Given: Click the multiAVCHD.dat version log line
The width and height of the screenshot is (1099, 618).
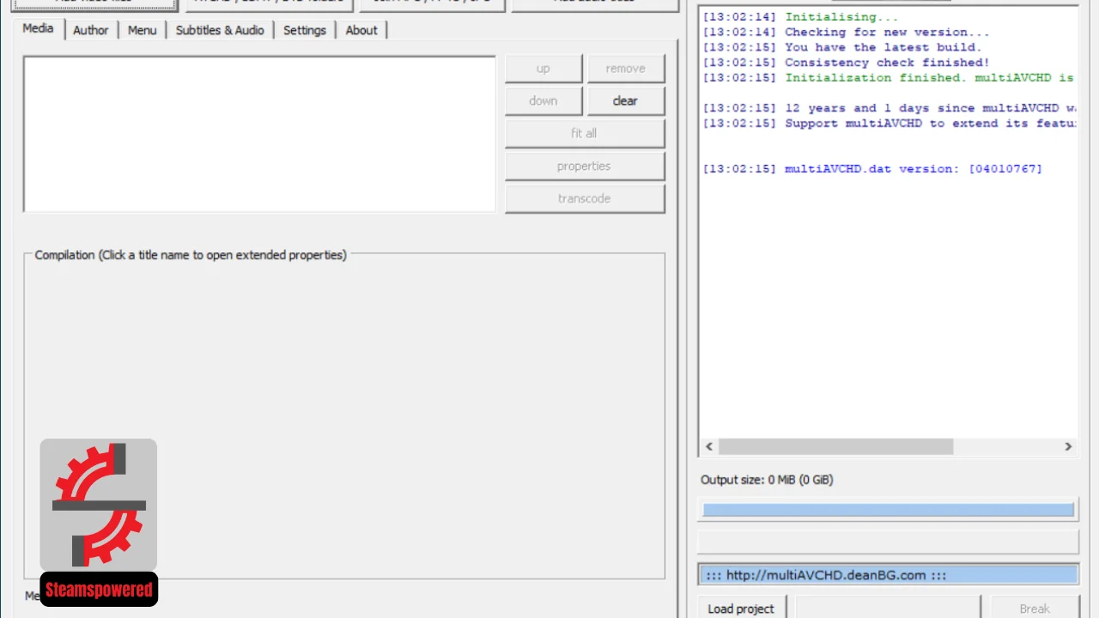Looking at the screenshot, I should click(x=872, y=169).
